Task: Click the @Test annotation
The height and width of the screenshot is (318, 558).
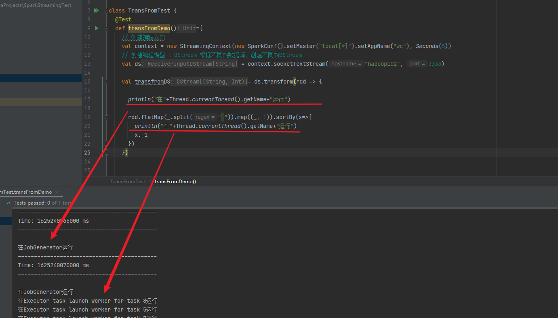Action: click(123, 19)
